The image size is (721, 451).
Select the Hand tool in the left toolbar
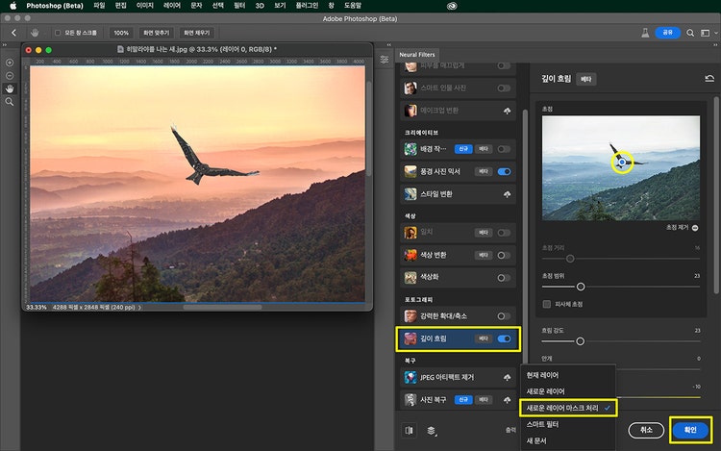pyautogui.click(x=10, y=88)
